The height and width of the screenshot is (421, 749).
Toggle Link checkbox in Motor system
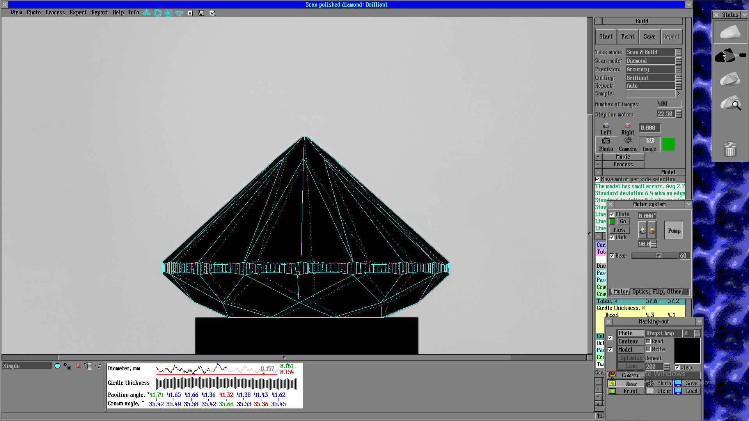[x=612, y=237]
